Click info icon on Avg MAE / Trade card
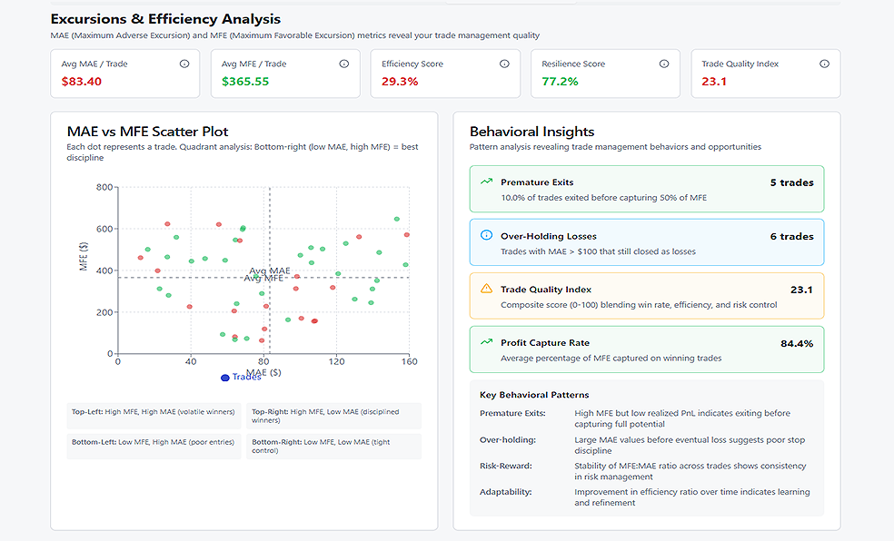 pyautogui.click(x=184, y=64)
